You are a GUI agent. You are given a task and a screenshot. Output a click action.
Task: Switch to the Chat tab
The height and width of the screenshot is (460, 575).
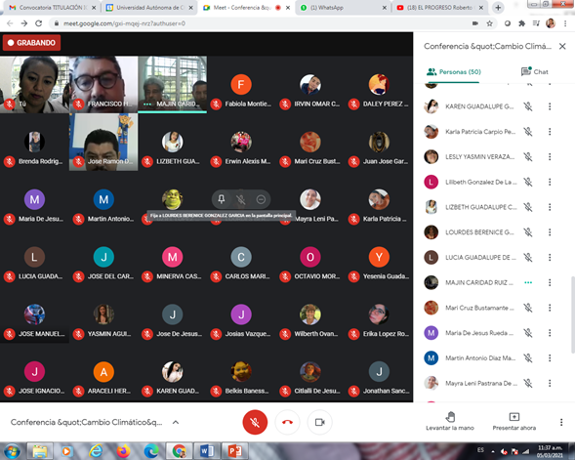[535, 72]
